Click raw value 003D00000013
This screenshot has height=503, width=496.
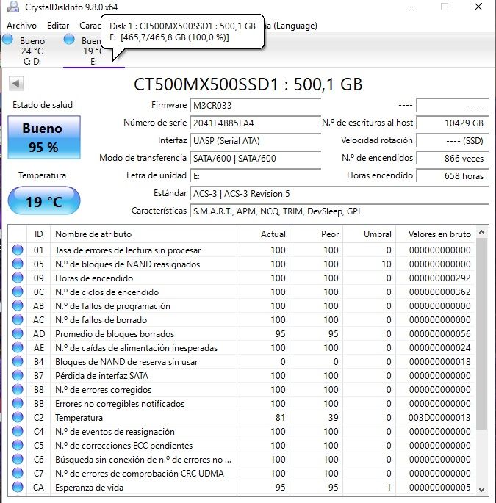pos(439,417)
